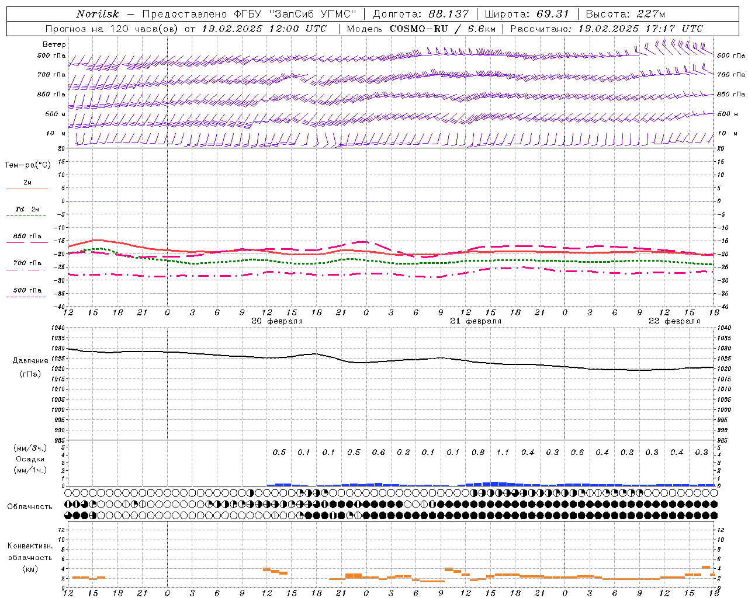Click the "850 гПа" temperature legend entry

(27, 237)
